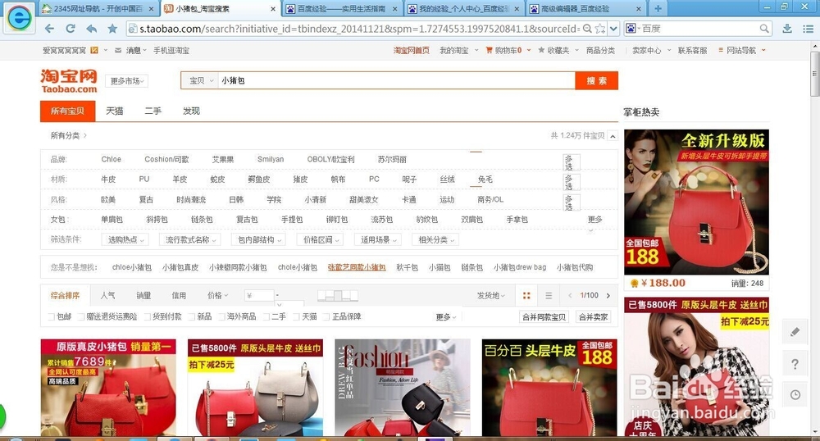This screenshot has height=441, width=820.
Task: Check the 正品保障 checkbox
Action: [x=327, y=316]
